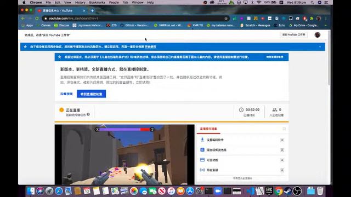
Task: Open the Scratch - Messages bookmark
Action: [255, 26]
